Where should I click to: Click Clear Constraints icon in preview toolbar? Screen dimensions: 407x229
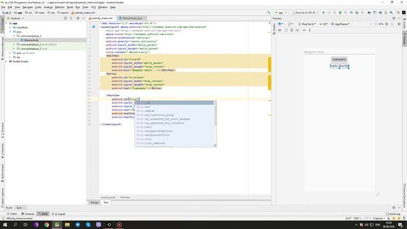292,30
